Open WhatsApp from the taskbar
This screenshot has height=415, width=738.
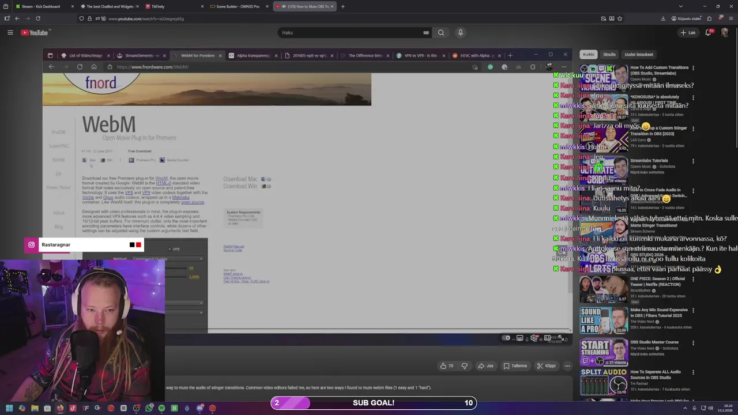[x=149, y=408]
